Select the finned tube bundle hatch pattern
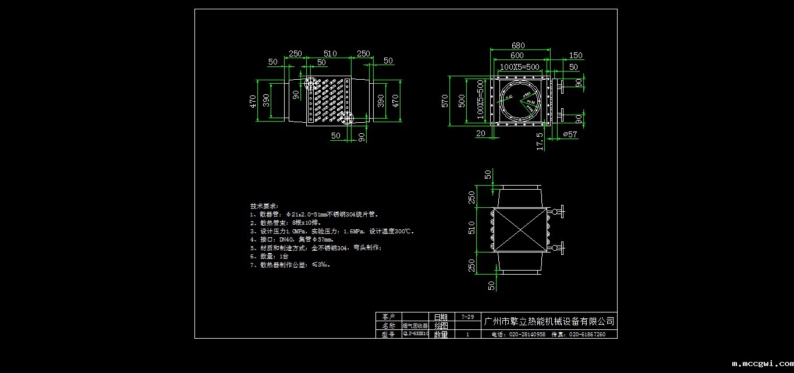The height and width of the screenshot is (373, 794). click(x=328, y=101)
